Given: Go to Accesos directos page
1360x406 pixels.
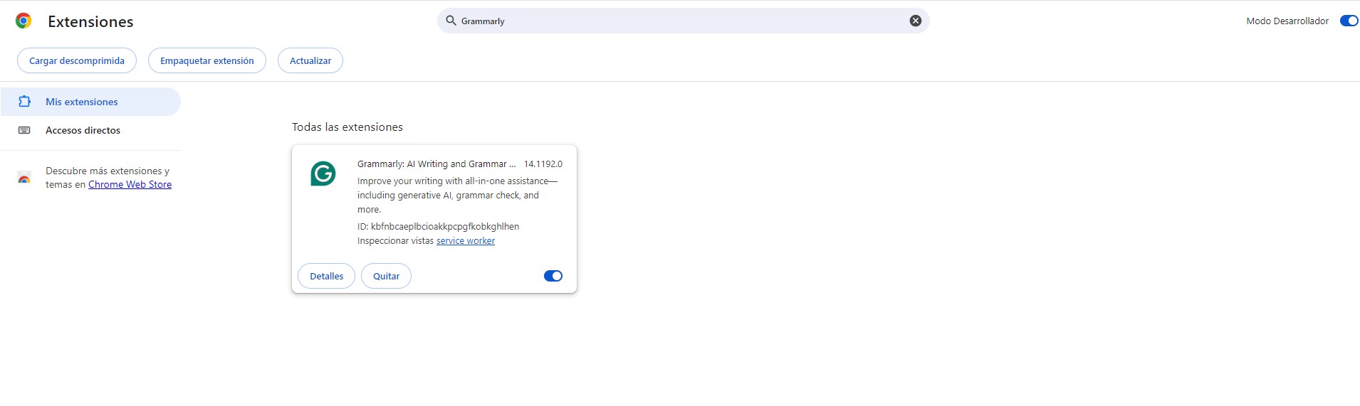Looking at the screenshot, I should pyautogui.click(x=83, y=130).
